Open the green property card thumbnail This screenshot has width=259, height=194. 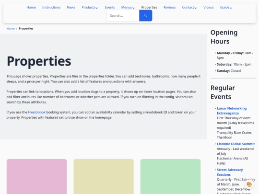[170, 176]
